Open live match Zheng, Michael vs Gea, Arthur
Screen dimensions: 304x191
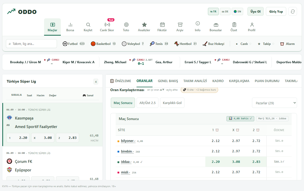click(138, 62)
